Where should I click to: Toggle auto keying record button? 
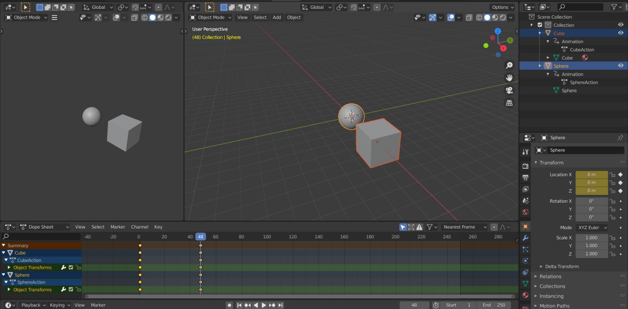(x=229, y=305)
